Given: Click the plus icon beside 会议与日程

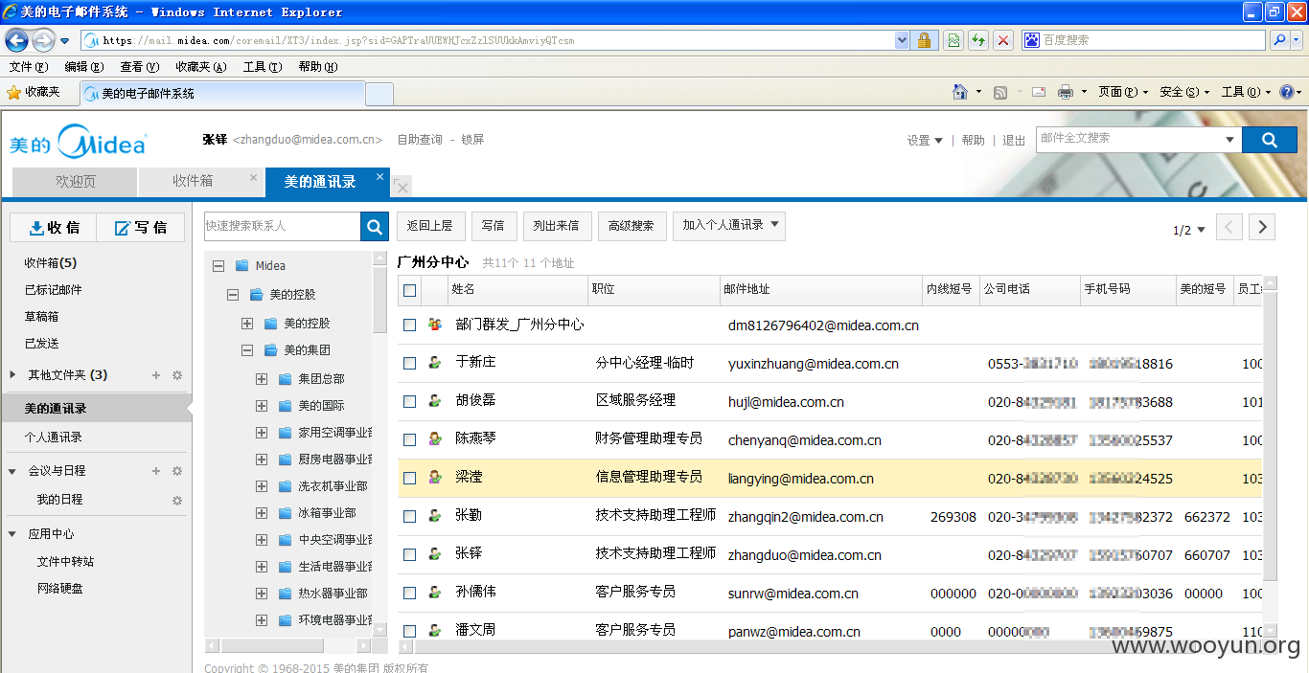Looking at the screenshot, I should coord(156,471).
